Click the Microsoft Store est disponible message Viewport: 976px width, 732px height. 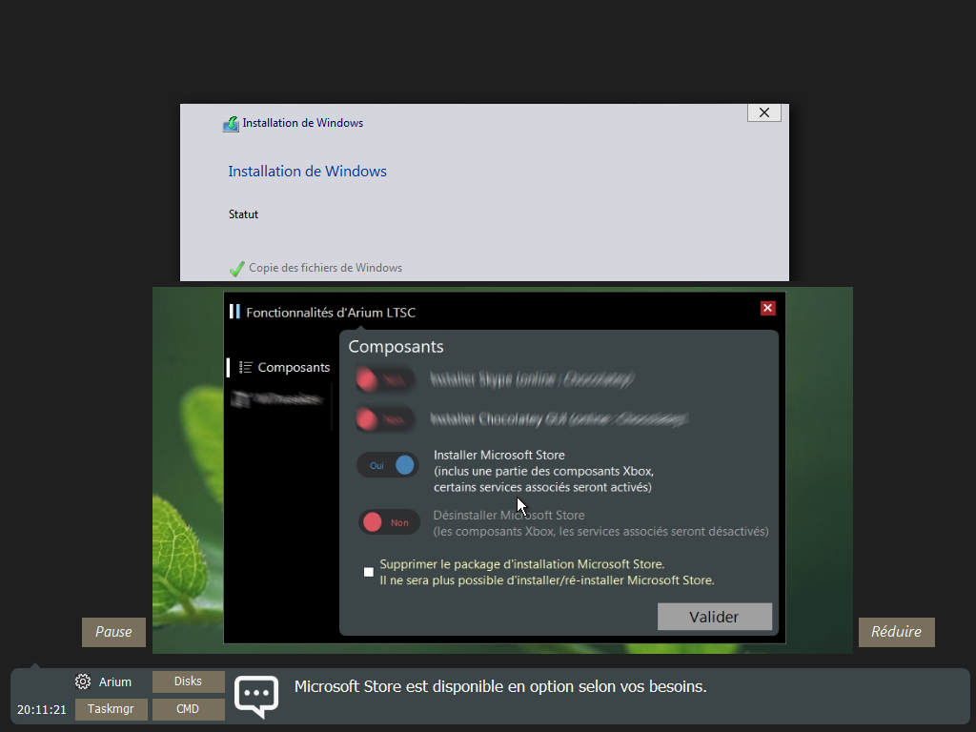(x=500, y=686)
